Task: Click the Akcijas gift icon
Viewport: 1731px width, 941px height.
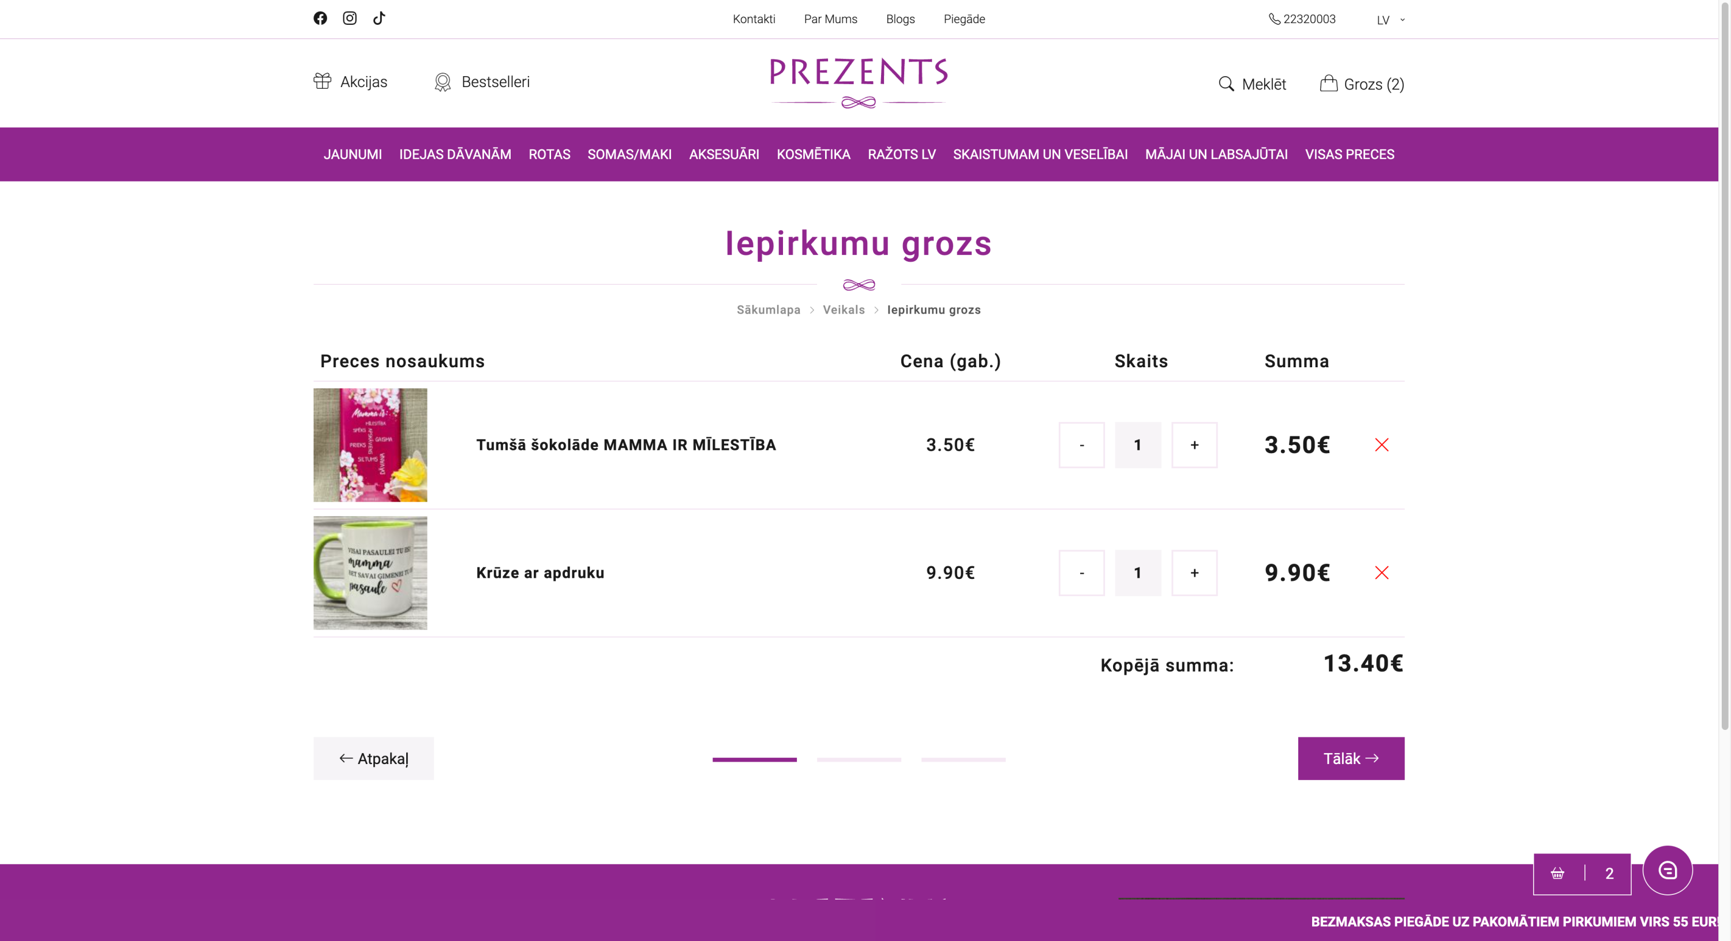Action: 323,81
